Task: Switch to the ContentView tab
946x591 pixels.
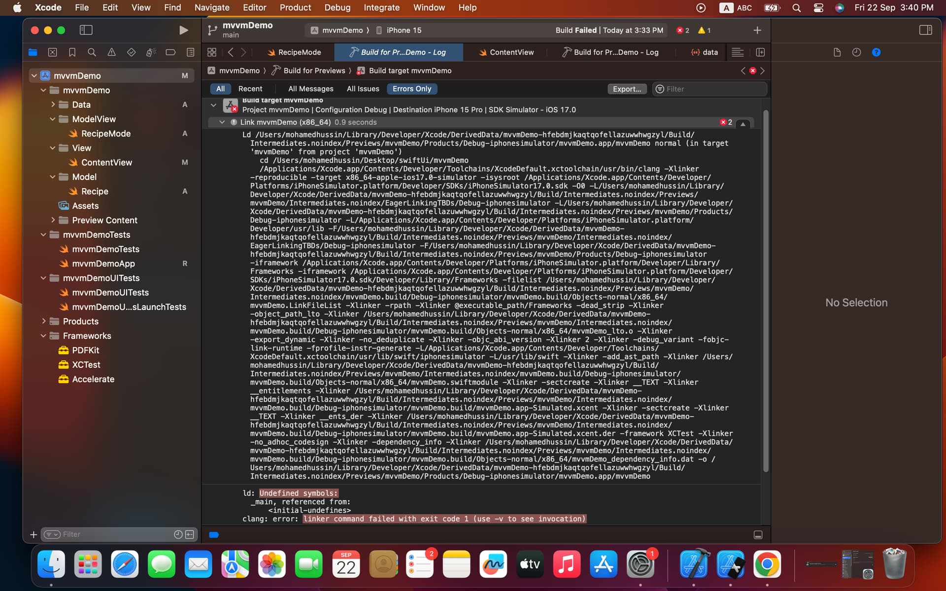Action: [x=506, y=52]
